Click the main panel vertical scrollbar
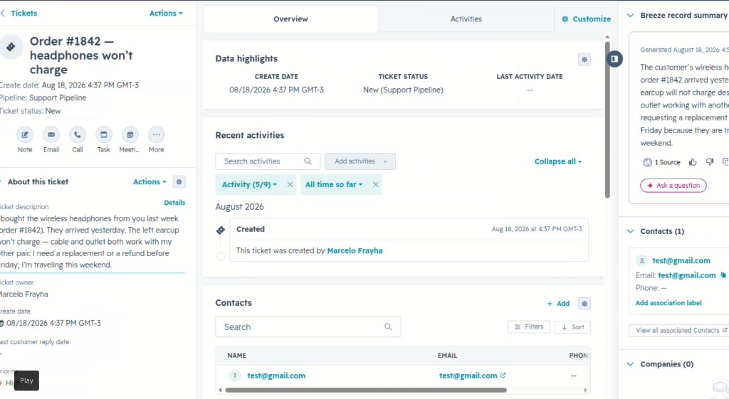Screen dimensions: 729x399 pyautogui.click(x=607, y=119)
